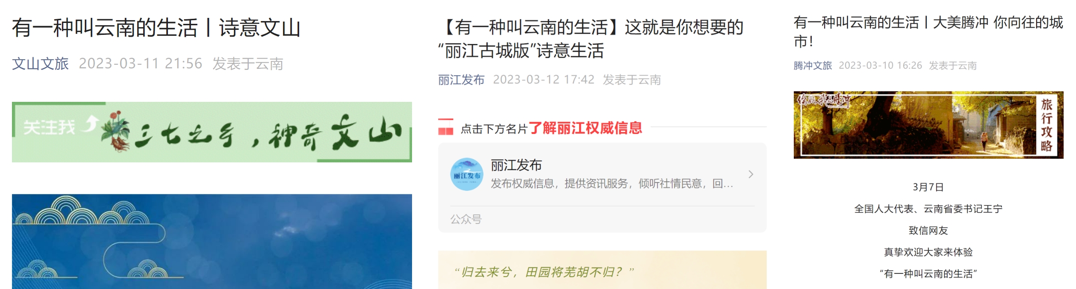Open the 旅行攻略 banner image
The width and height of the screenshot is (1076, 289).
928,125
